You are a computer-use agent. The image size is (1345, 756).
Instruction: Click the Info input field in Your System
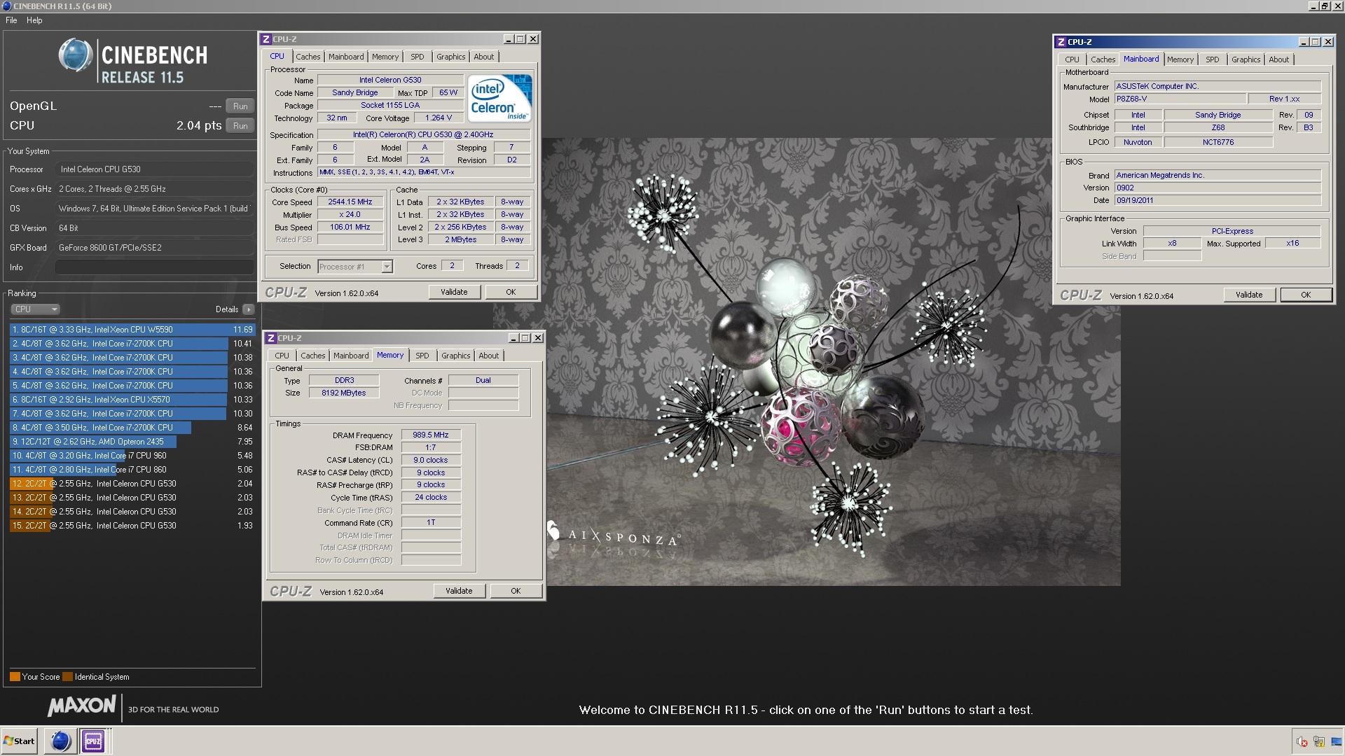click(154, 267)
